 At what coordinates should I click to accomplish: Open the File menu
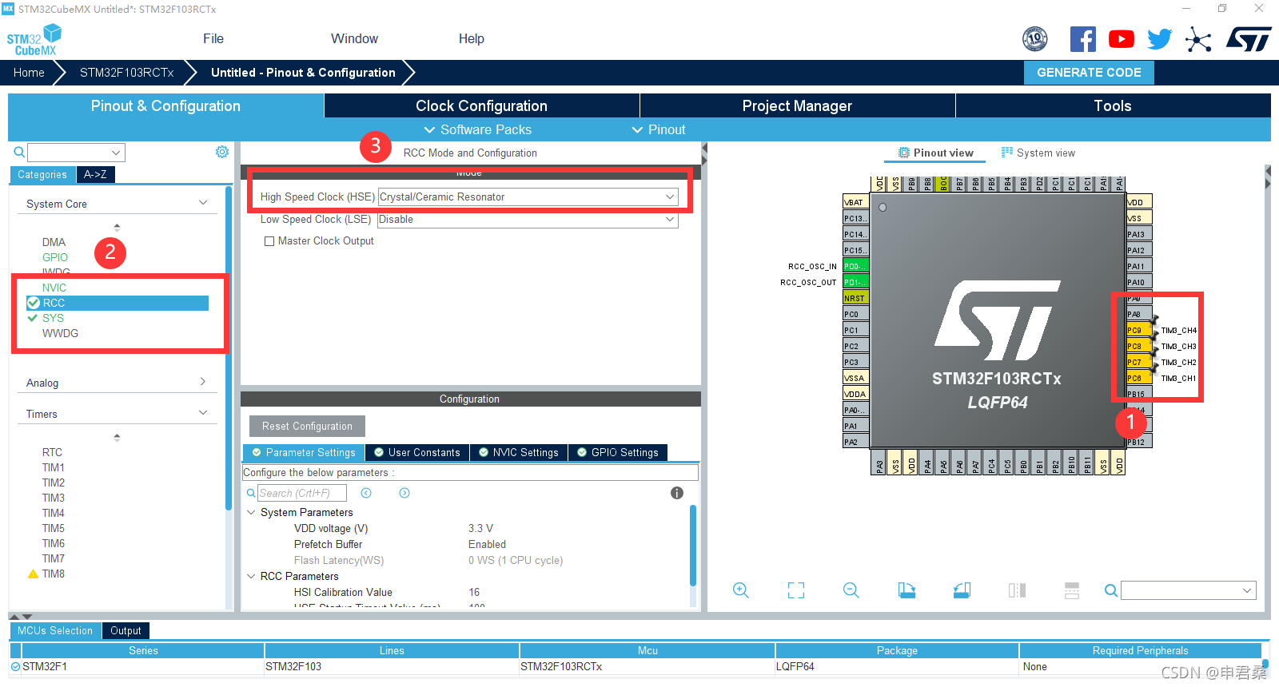point(213,38)
